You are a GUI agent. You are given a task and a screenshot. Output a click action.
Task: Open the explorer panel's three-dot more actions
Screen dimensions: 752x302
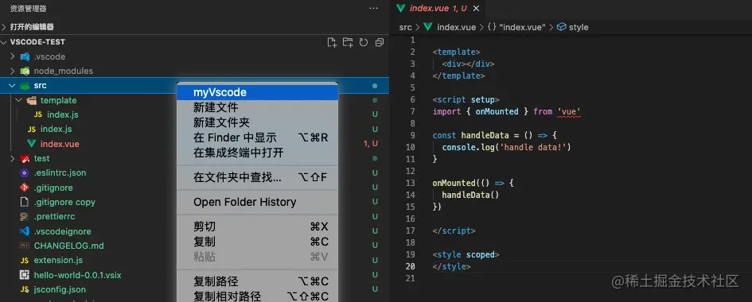pyautogui.click(x=373, y=9)
